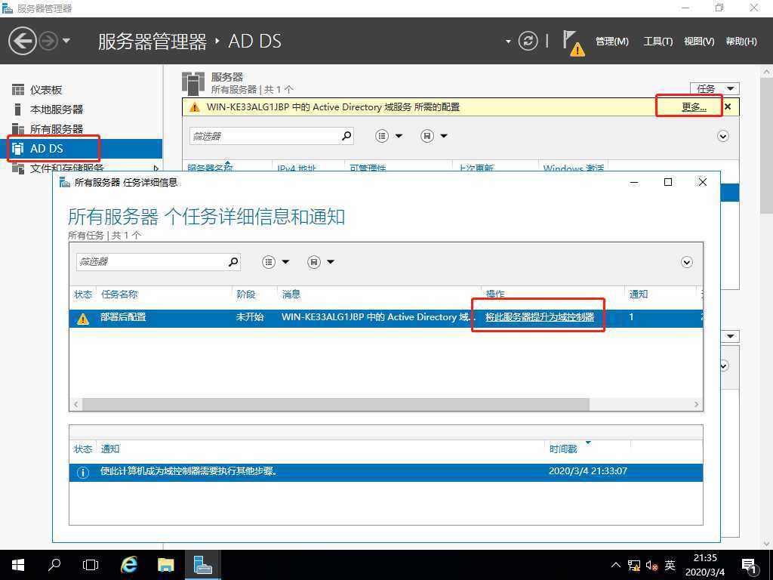The image size is (773, 580).
Task: Open taskbar search
Action: pos(54,565)
